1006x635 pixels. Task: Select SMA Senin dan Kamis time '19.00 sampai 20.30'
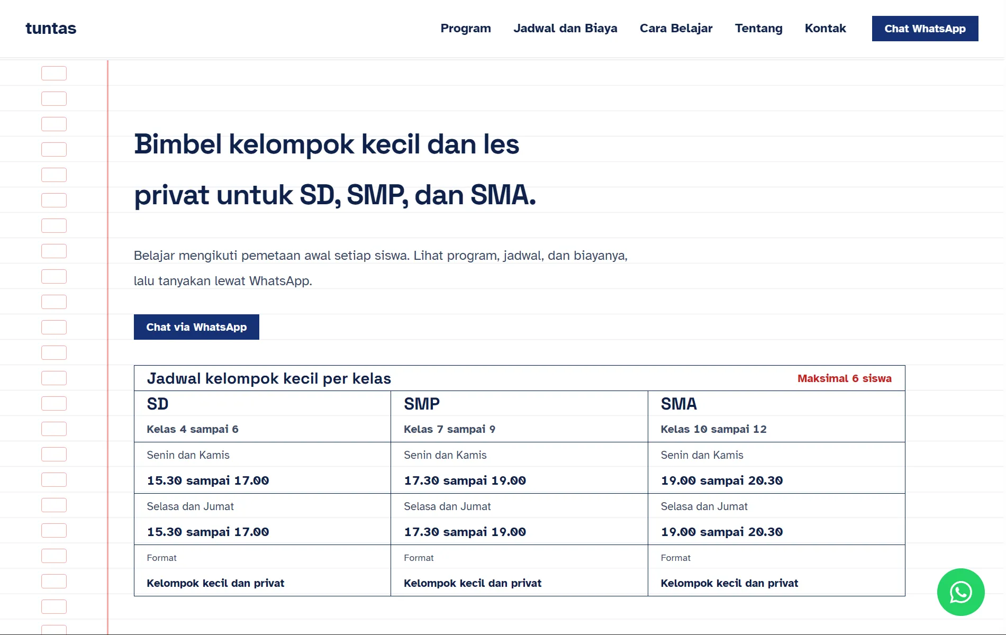[x=722, y=480]
